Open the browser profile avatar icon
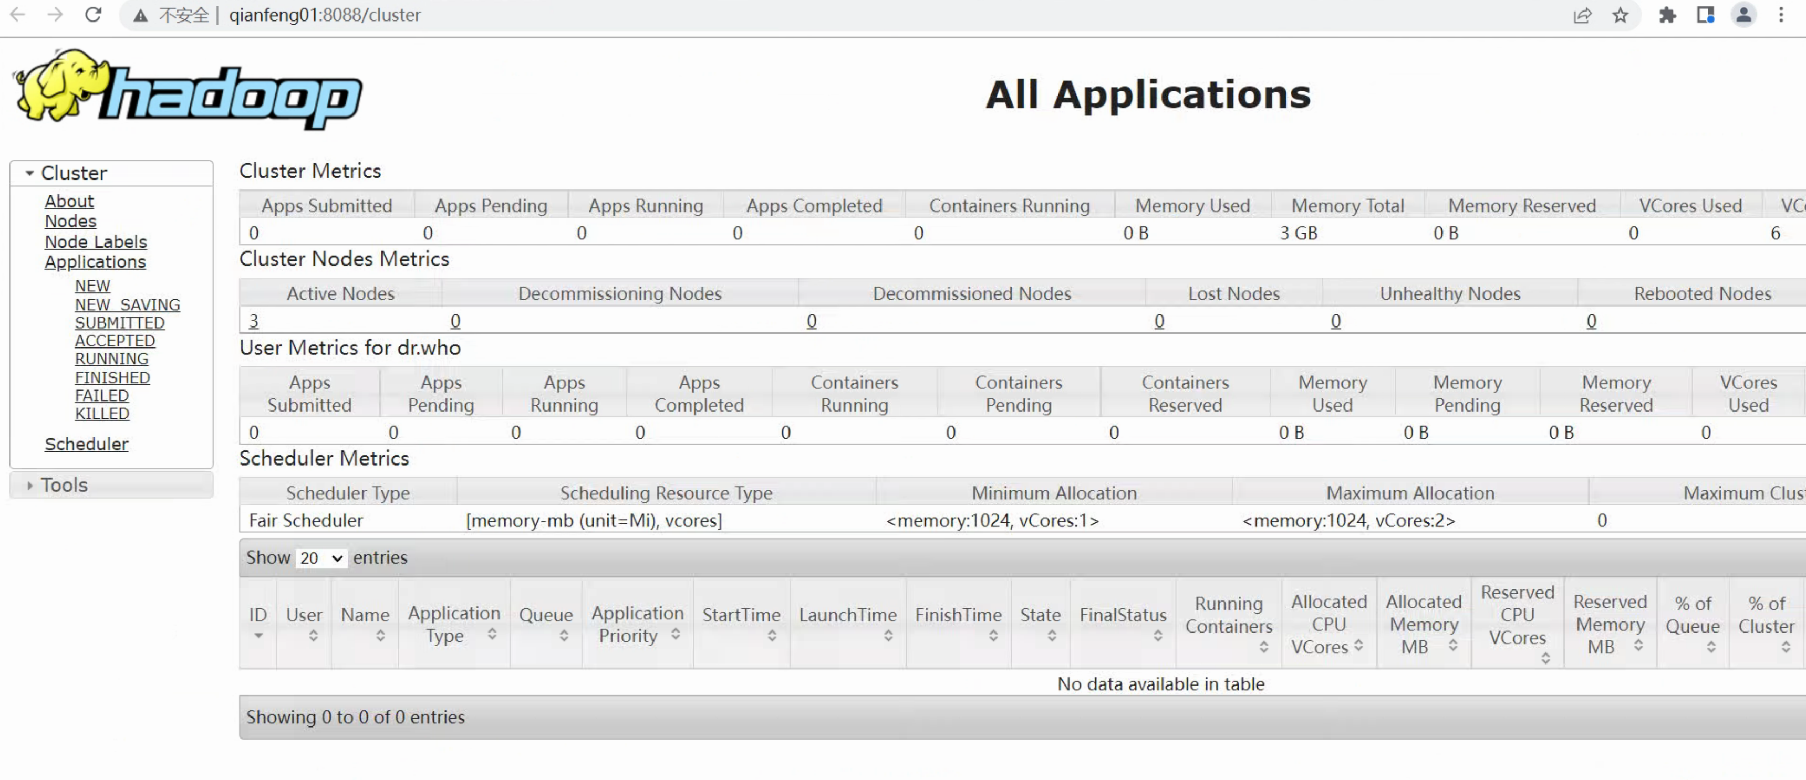Screen dimensions: 1806x780 [1743, 15]
